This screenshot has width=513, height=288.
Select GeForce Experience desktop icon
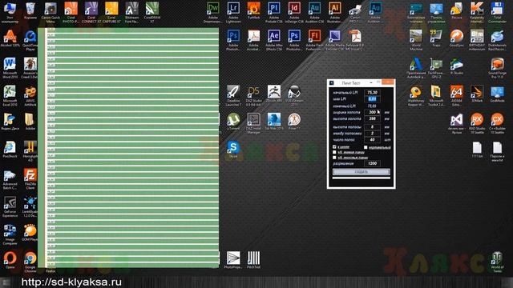coord(10,206)
